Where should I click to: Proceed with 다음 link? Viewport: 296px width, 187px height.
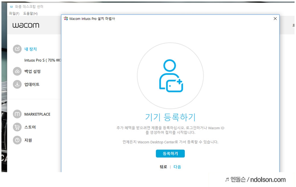tap(177, 167)
